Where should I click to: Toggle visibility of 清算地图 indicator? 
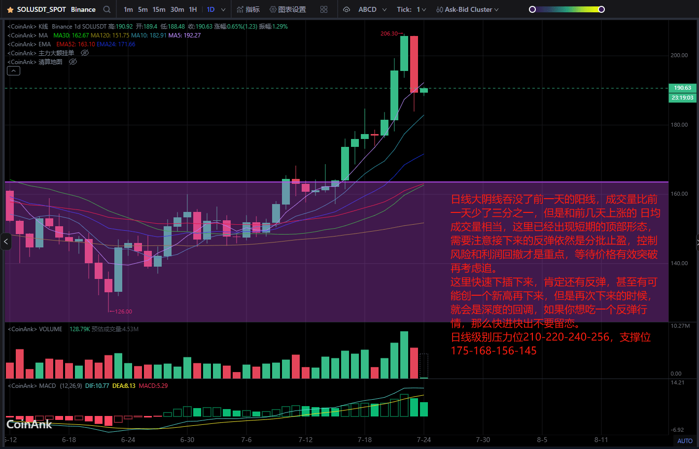pos(73,62)
